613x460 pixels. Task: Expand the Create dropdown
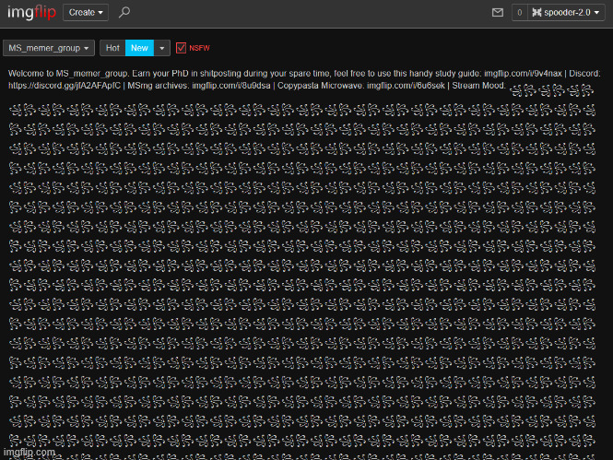click(x=88, y=13)
